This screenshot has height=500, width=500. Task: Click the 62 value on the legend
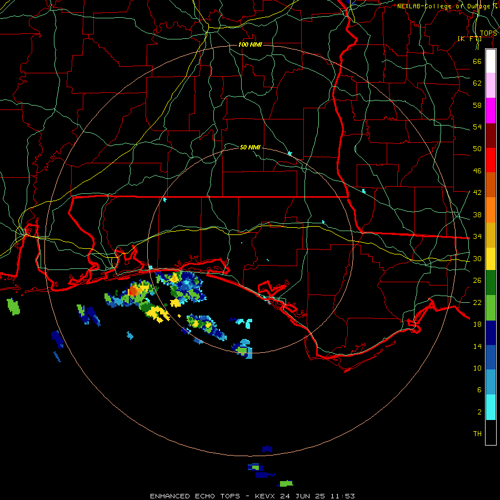(x=477, y=83)
